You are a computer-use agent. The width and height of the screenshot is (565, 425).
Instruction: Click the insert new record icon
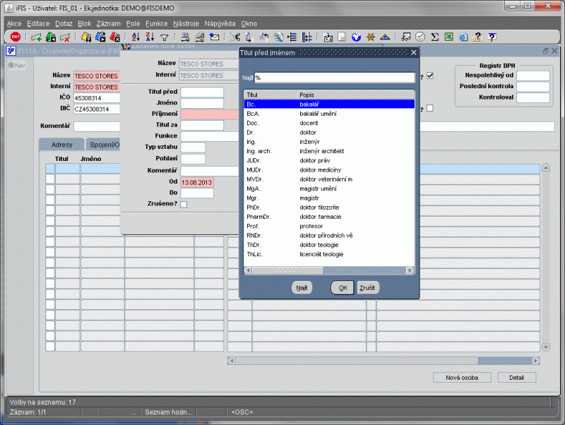pos(36,37)
